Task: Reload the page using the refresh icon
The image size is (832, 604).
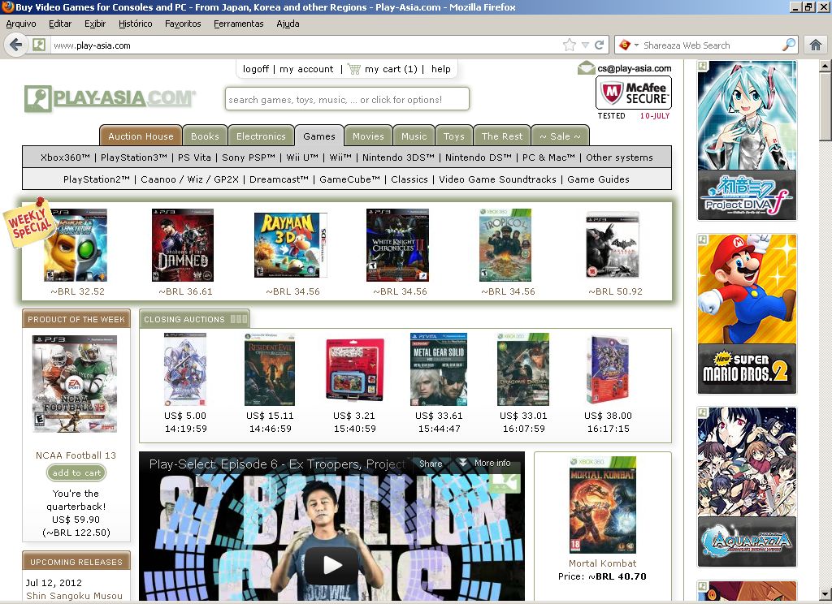Action: point(600,45)
